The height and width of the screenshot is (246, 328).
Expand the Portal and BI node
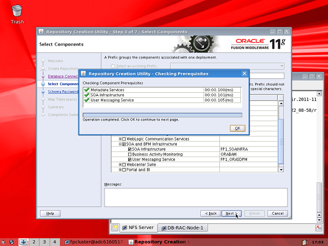tap(120, 170)
